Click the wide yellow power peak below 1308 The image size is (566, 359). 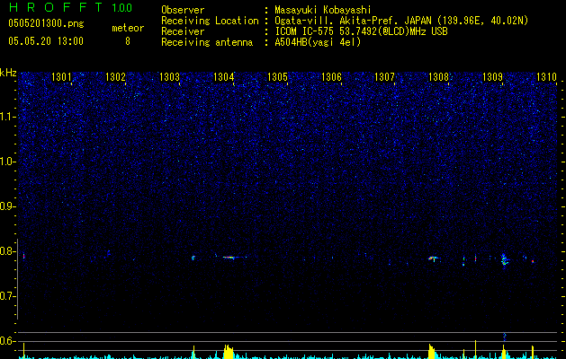tap(432, 352)
